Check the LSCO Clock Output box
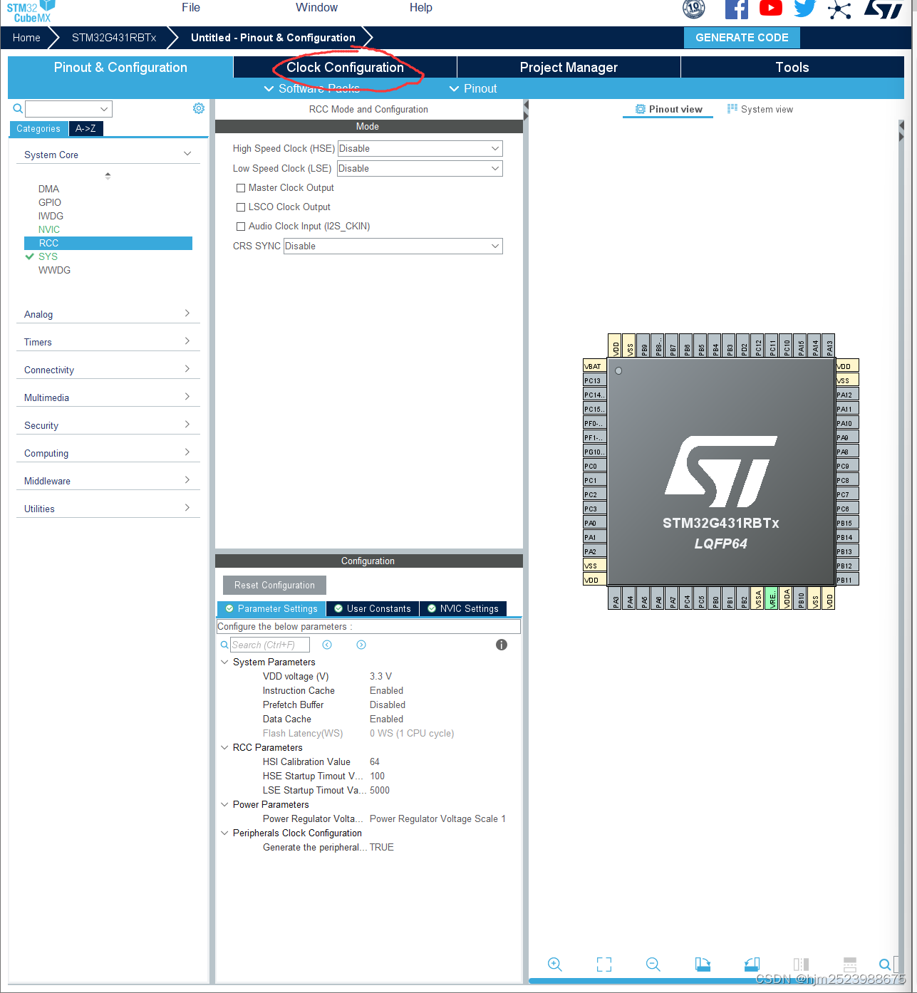917x993 pixels. pyautogui.click(x=241, y=207)
